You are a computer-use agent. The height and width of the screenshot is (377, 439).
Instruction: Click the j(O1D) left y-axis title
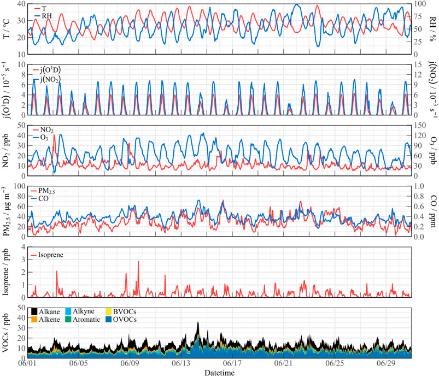tap(6, 90)
